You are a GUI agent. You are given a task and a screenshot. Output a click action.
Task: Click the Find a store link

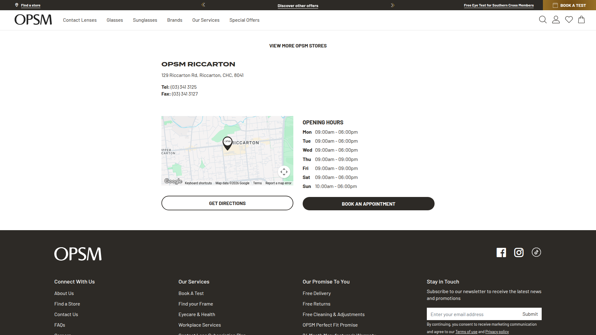point(31,5)
